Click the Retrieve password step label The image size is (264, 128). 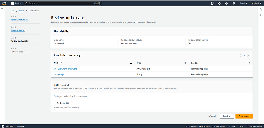point(19,52)
